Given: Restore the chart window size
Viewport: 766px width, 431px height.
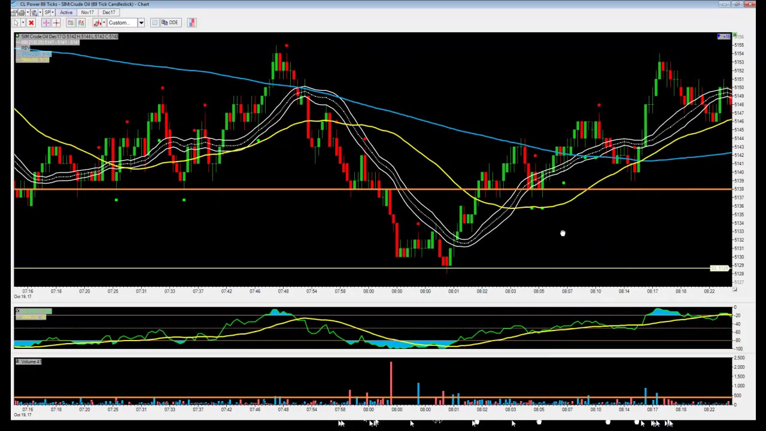Looking at the screenshot, I should click(737, 4).
